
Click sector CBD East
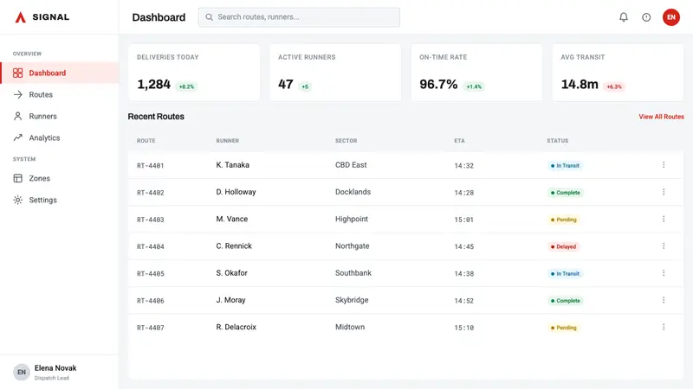click(351, 165)
